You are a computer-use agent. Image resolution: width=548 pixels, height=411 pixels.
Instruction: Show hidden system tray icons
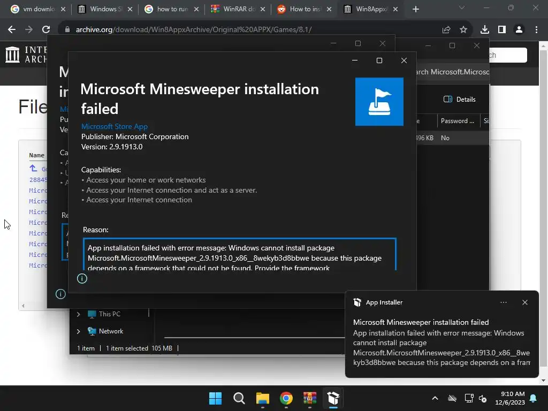point(435,398)
